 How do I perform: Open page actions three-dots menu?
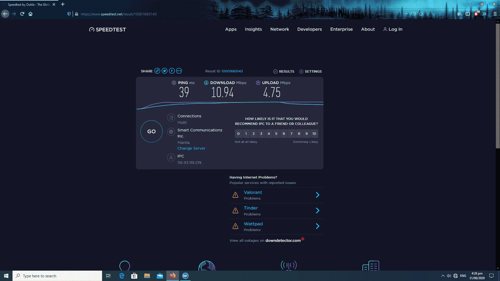[406, 14]
